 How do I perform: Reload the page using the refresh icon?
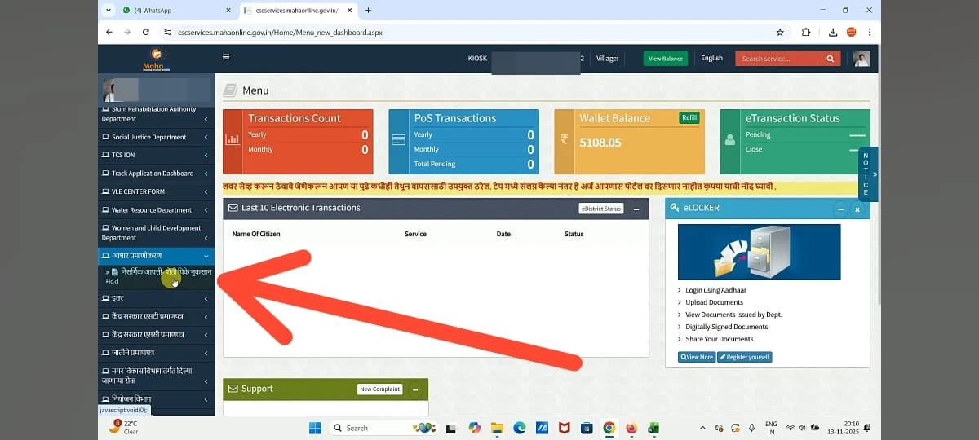click(146, 33)
